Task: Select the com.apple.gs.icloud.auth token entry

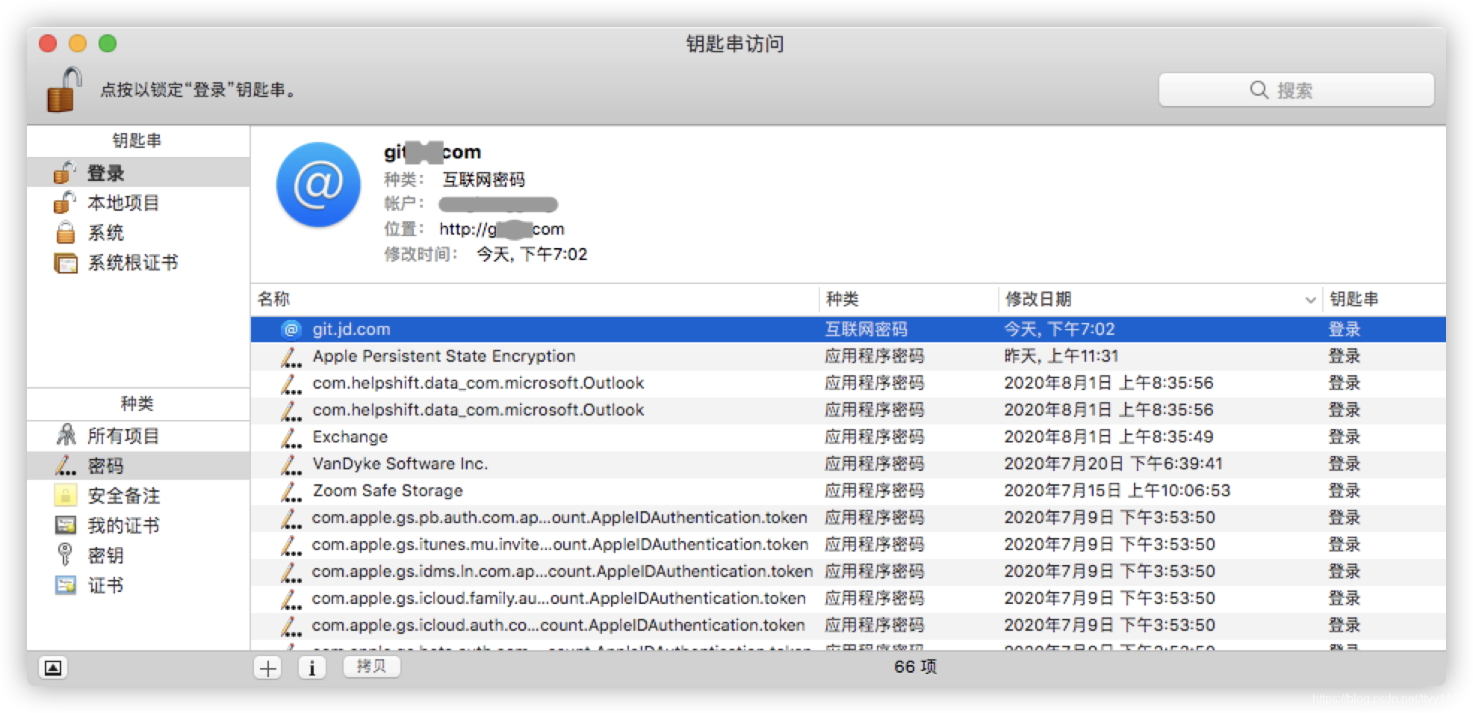Action: click(x=848, y=625)
